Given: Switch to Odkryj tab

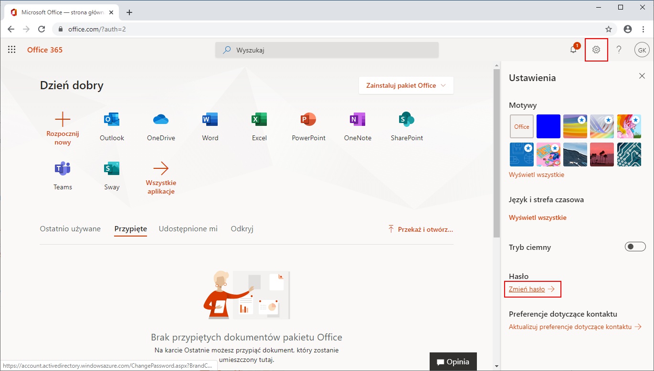Looking at the screenshot, I should click(242, 229).
